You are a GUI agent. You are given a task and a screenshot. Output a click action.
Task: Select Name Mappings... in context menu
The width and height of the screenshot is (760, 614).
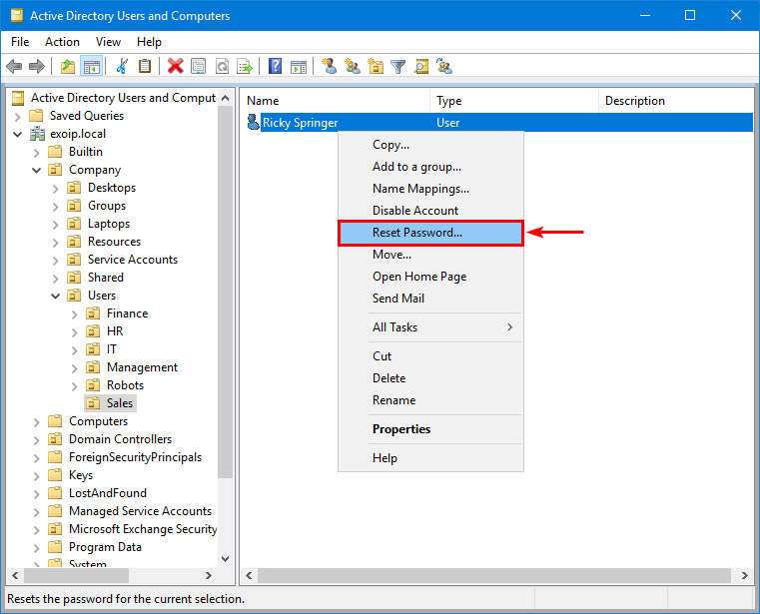click(430, 189)
